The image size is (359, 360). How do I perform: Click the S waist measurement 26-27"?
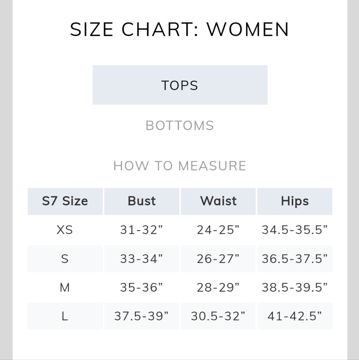click(x=218, y=258)
